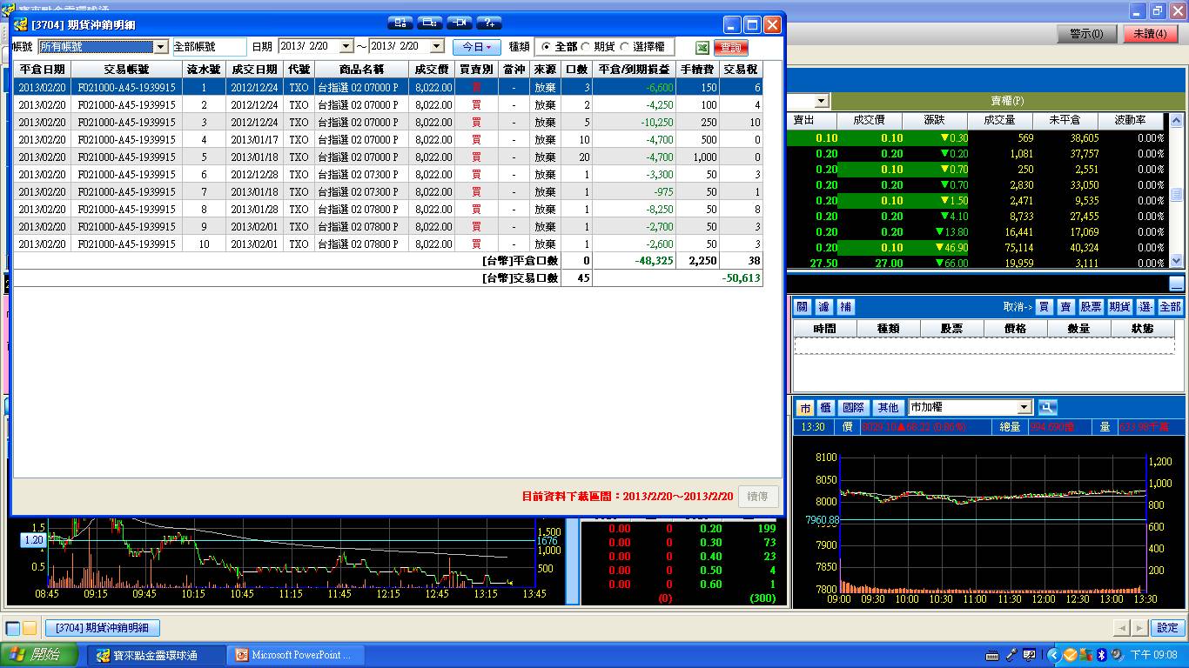This screenshot has width=1189, height=668.
Task: Select the row with 流水號 5
Action: tap(388, 157)
